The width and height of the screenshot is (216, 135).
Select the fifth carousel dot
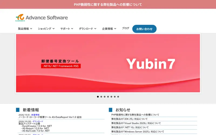tap(111, 97)
